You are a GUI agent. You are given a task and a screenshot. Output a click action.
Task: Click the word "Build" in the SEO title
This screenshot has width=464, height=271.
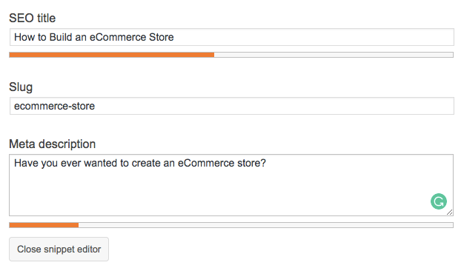point(61,37)
